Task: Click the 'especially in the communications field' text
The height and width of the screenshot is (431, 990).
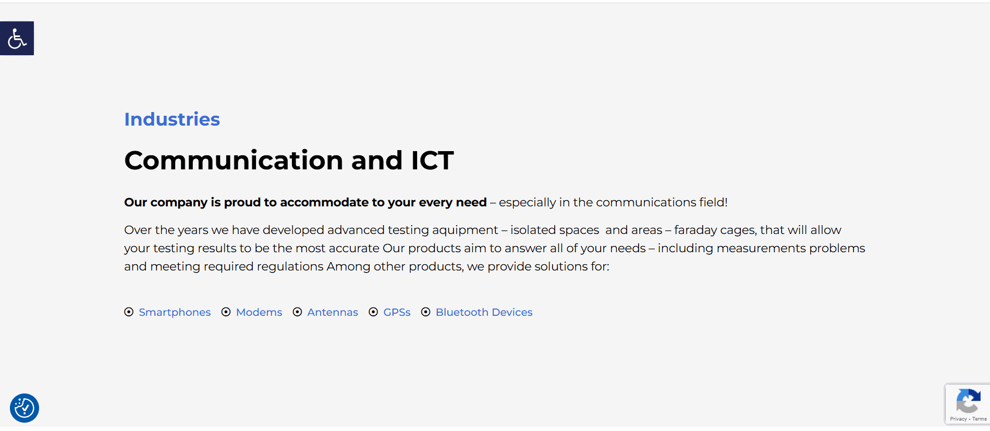Action: click(x=613, y=202)
